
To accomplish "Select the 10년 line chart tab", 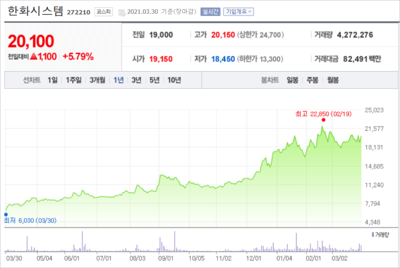I will [174, 80].
